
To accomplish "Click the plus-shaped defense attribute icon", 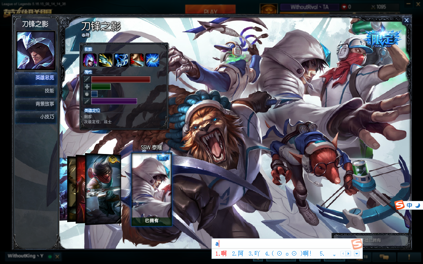I will tap(87, 87).
